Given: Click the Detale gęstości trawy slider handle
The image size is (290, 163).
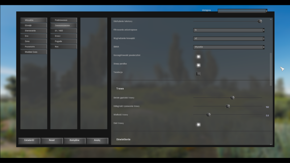Looking at the screenshot, I should click(x=233, y=97).
